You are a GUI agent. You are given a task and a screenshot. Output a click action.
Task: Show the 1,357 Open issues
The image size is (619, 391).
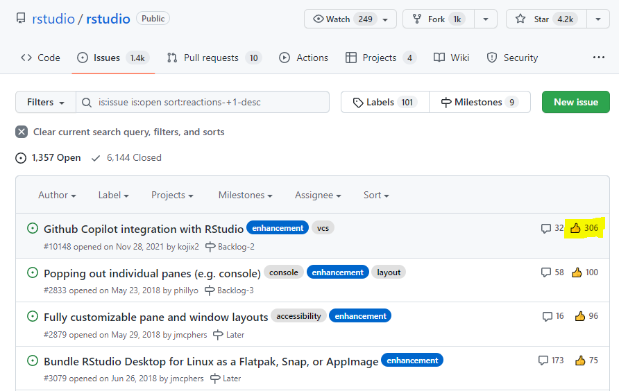pyautogui.click(x=48, y=158)
